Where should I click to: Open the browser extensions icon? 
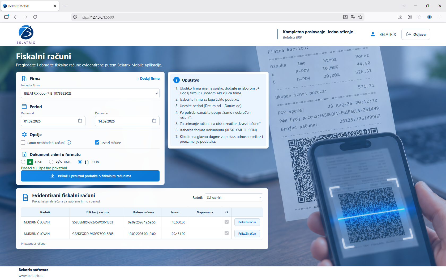pos(419,17)
